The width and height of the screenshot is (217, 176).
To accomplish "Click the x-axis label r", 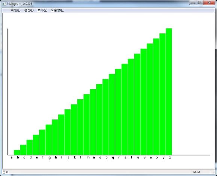I will (x=119, y=157).
